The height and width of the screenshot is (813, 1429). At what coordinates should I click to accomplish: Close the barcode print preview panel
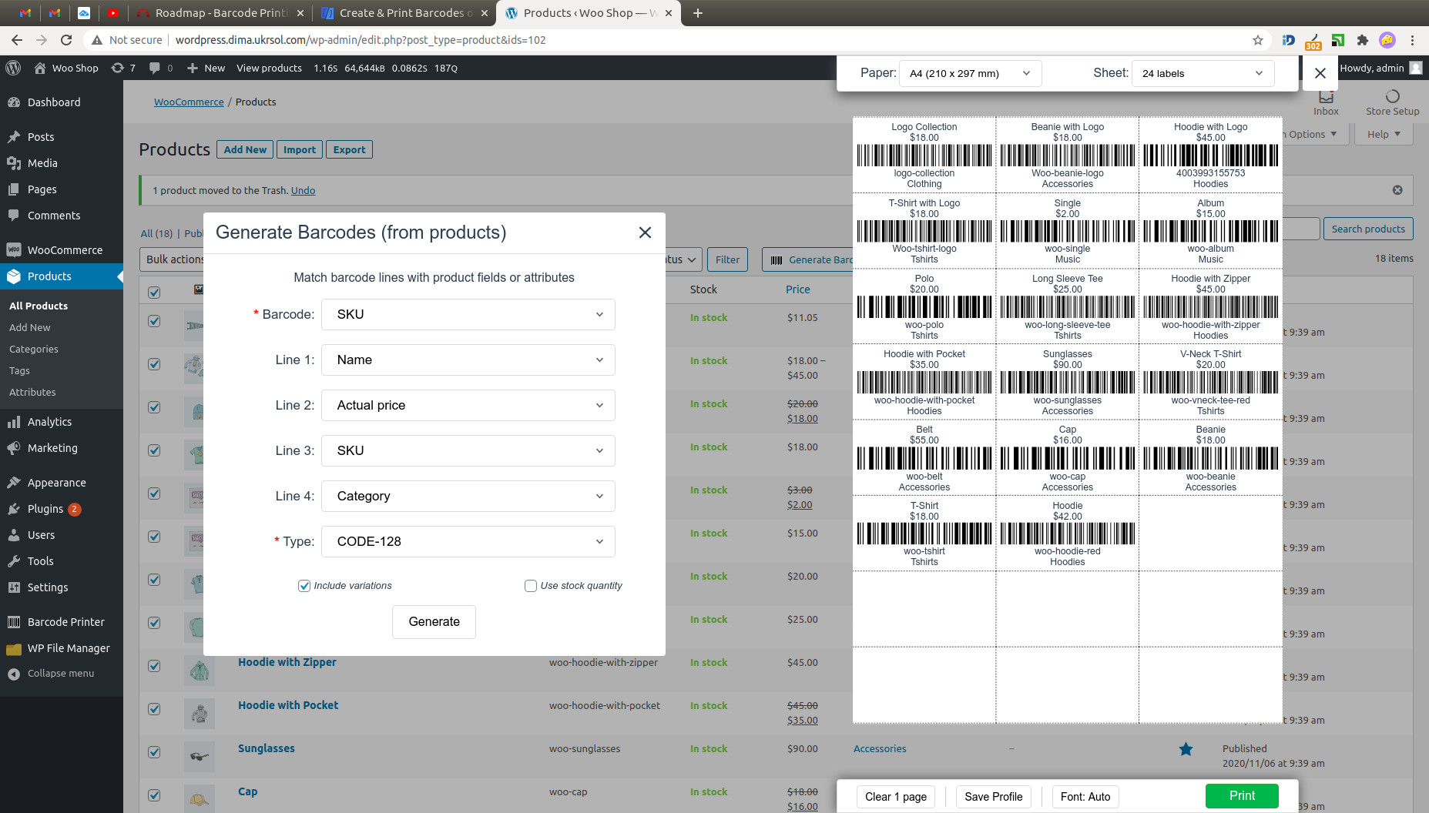coord(1320,73)
